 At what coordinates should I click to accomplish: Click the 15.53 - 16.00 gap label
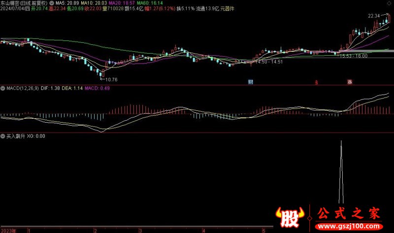click(354, 56)
